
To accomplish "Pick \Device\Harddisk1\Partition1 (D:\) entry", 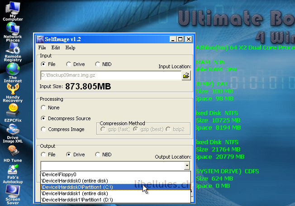I will pos(116,200).
